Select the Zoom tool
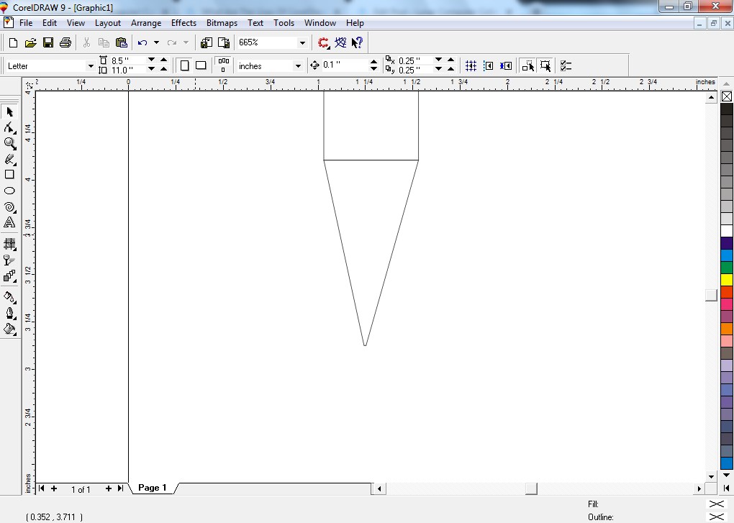Screen dimensions: 734x523 (x=10, y=143)
